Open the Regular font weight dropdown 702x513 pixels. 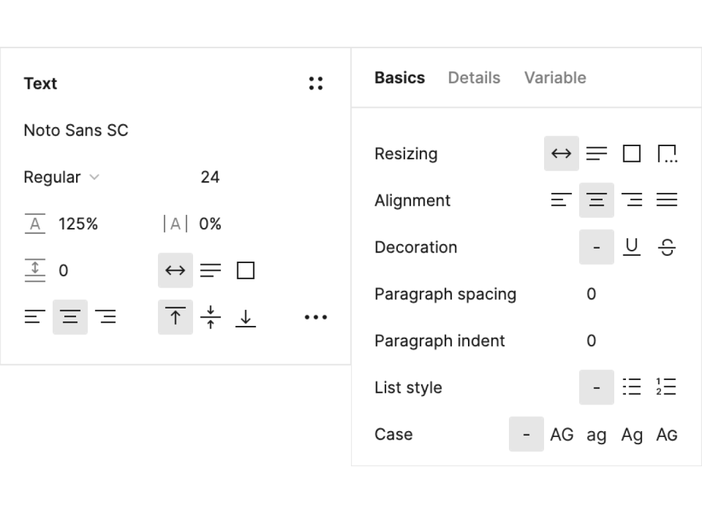(61, 177)
